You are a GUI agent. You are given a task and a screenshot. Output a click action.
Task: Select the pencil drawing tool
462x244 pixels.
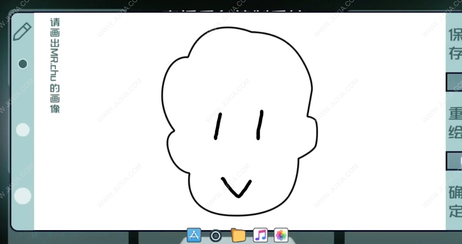point(22,31)
